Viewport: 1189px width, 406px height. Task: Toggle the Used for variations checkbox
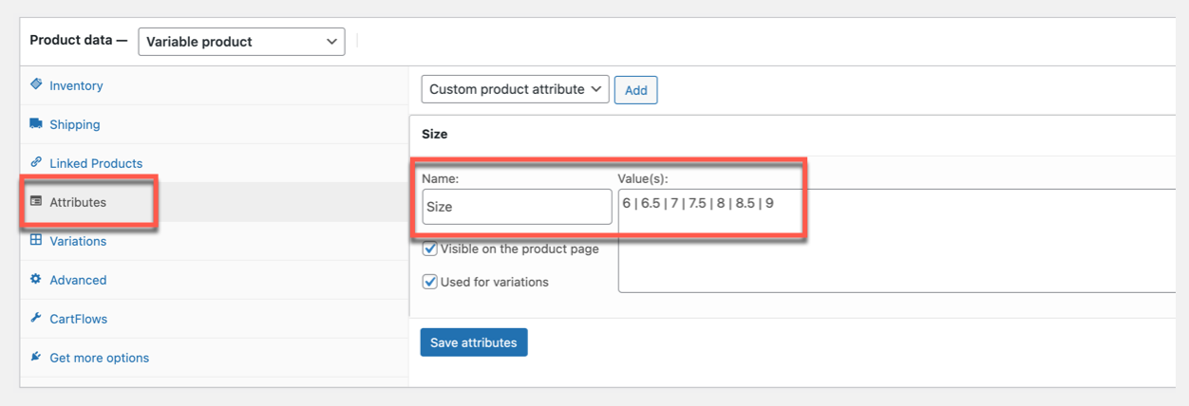[430, 282]
